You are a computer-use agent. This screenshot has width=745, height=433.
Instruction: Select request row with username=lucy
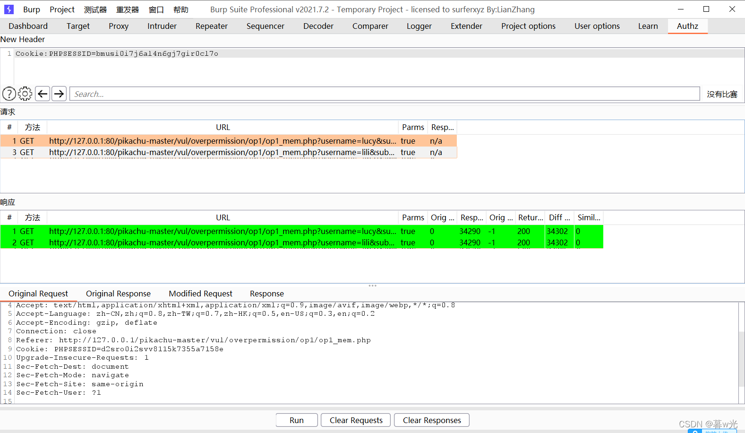229,141
